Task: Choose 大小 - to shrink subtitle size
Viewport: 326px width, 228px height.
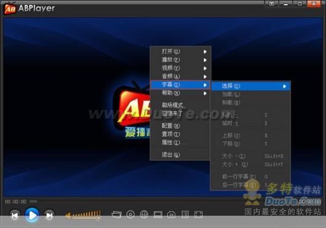Action: click(251, 156)
